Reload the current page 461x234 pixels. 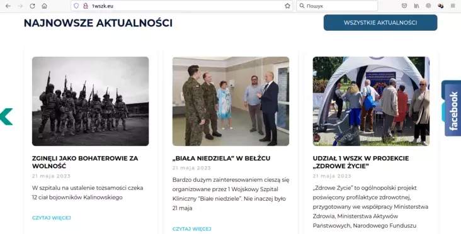pos(32,6)
